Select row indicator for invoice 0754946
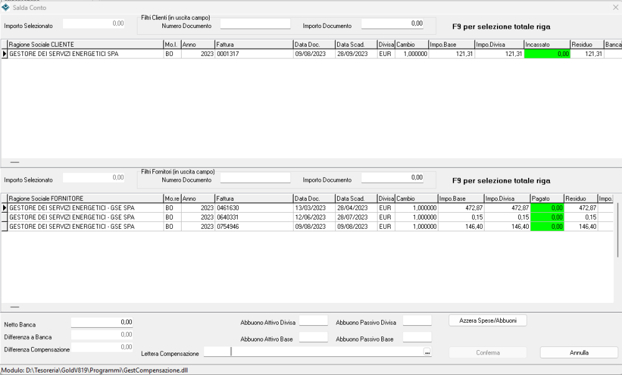622x375 pixels. click(x=4, y=227)
